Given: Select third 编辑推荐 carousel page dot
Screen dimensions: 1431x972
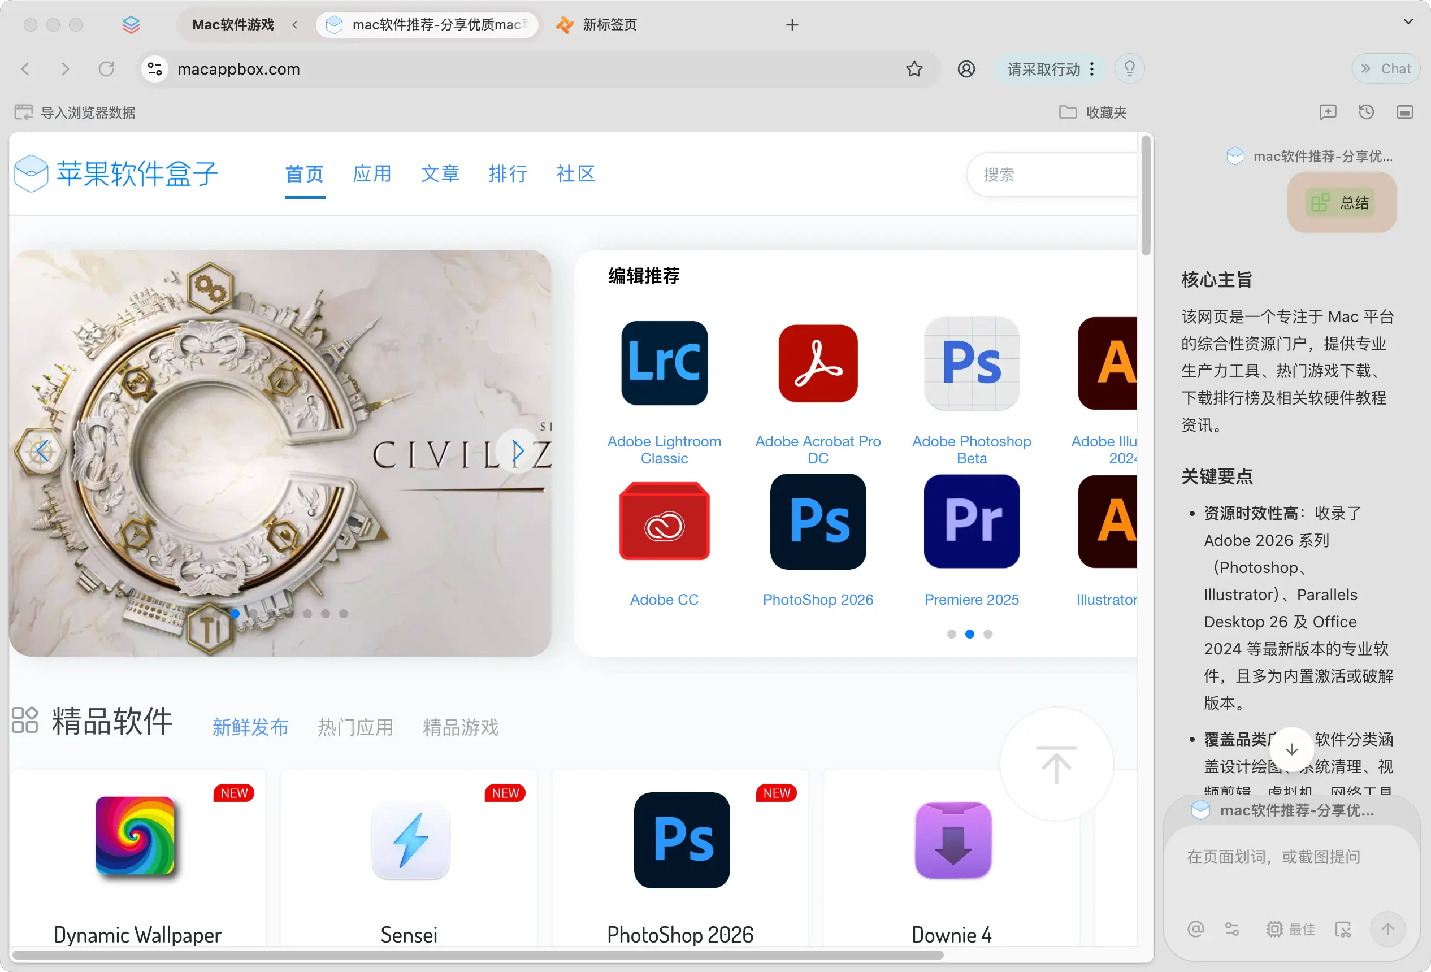Looking at the screenshot, I should click(988, 633).
